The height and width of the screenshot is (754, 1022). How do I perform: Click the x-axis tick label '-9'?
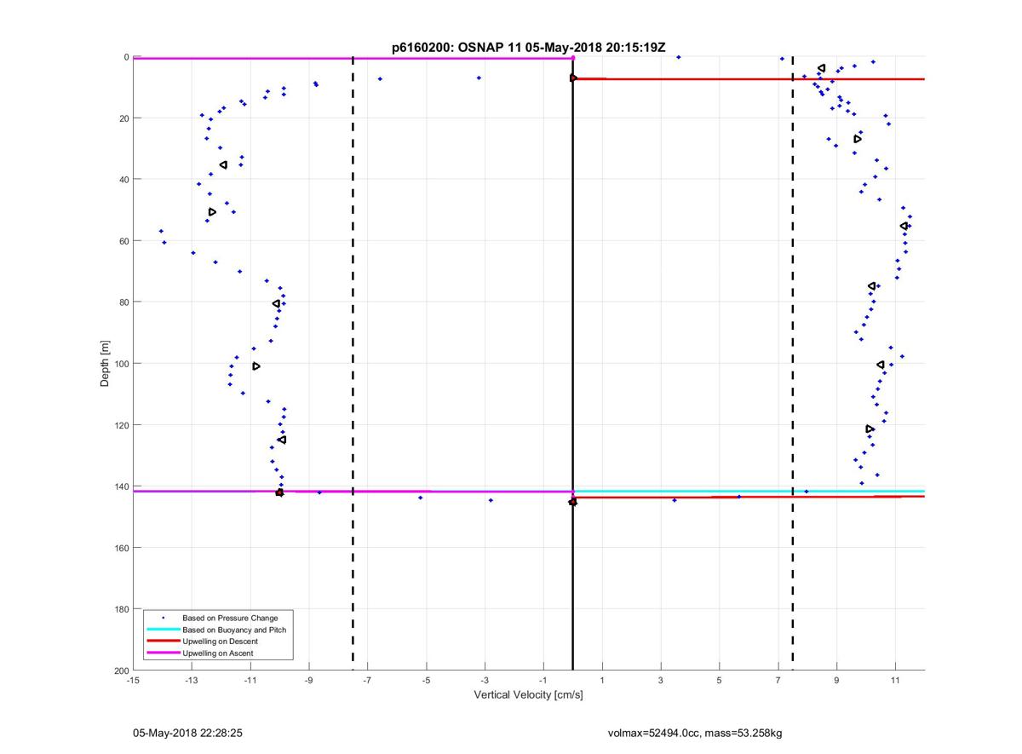click(x=309, y=681)
